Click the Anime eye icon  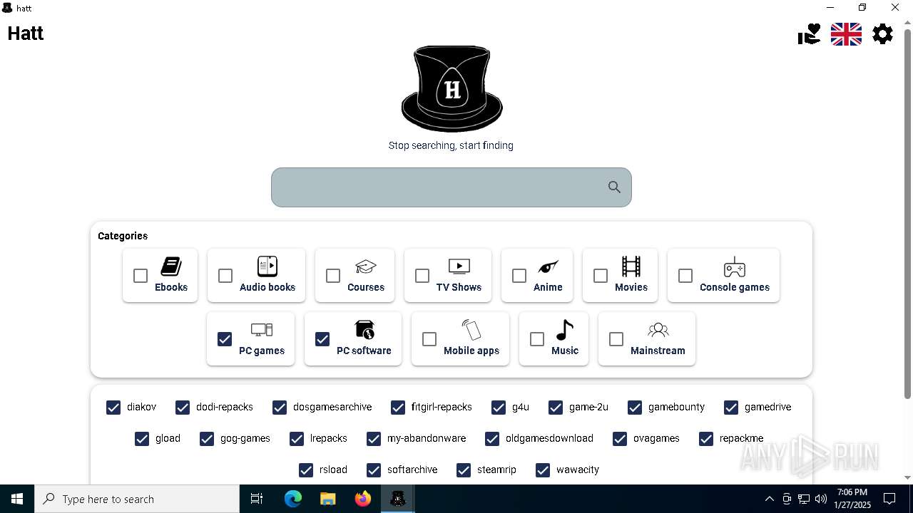pos(548,266)
